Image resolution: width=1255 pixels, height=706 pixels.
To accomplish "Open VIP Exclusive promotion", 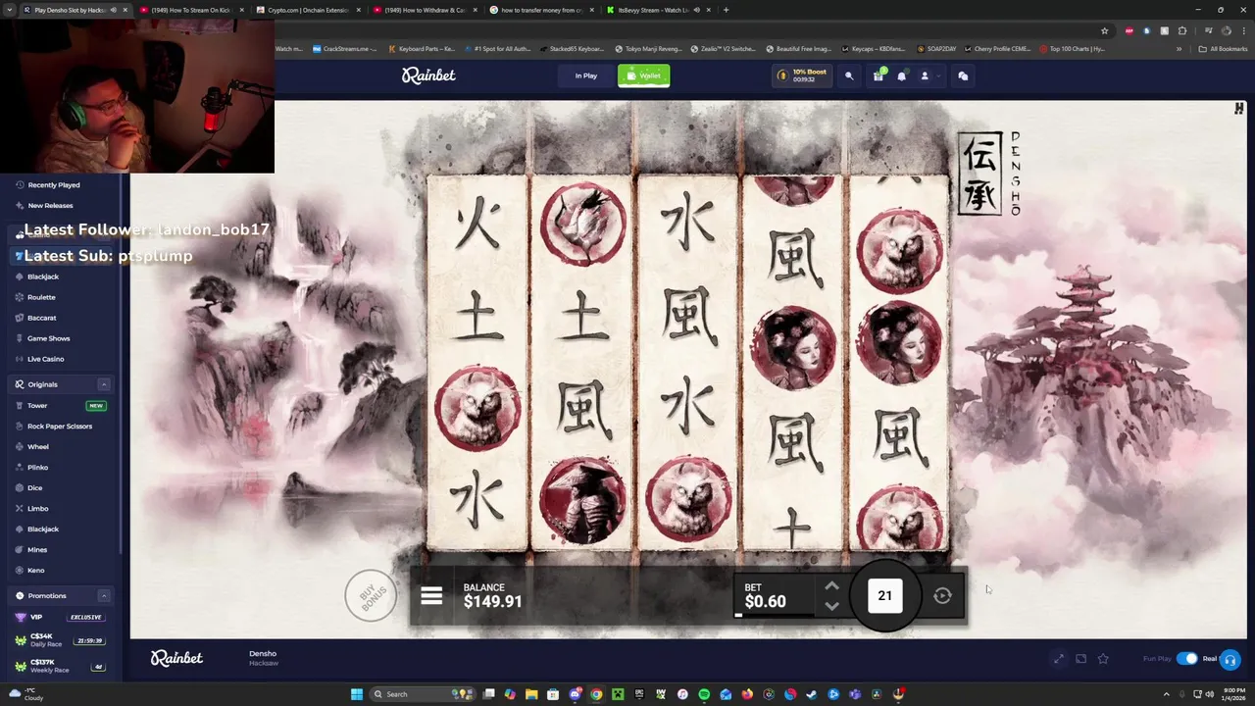I will (x=59, y=617).
